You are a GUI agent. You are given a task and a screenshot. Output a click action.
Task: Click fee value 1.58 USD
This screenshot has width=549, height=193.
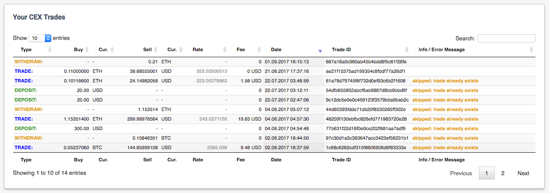(x=251, y=81)
